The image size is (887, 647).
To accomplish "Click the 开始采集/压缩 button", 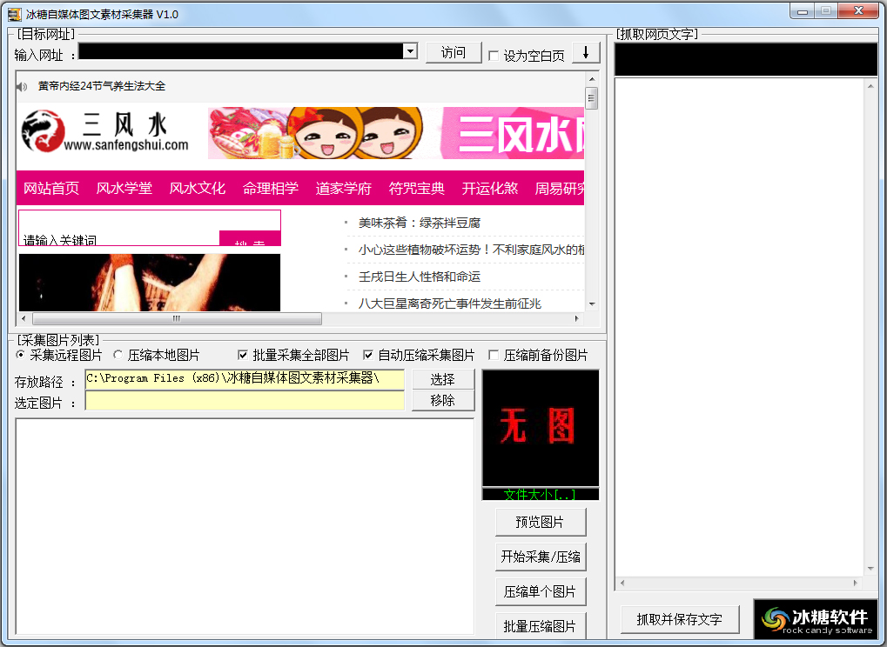I will [541, 556].
